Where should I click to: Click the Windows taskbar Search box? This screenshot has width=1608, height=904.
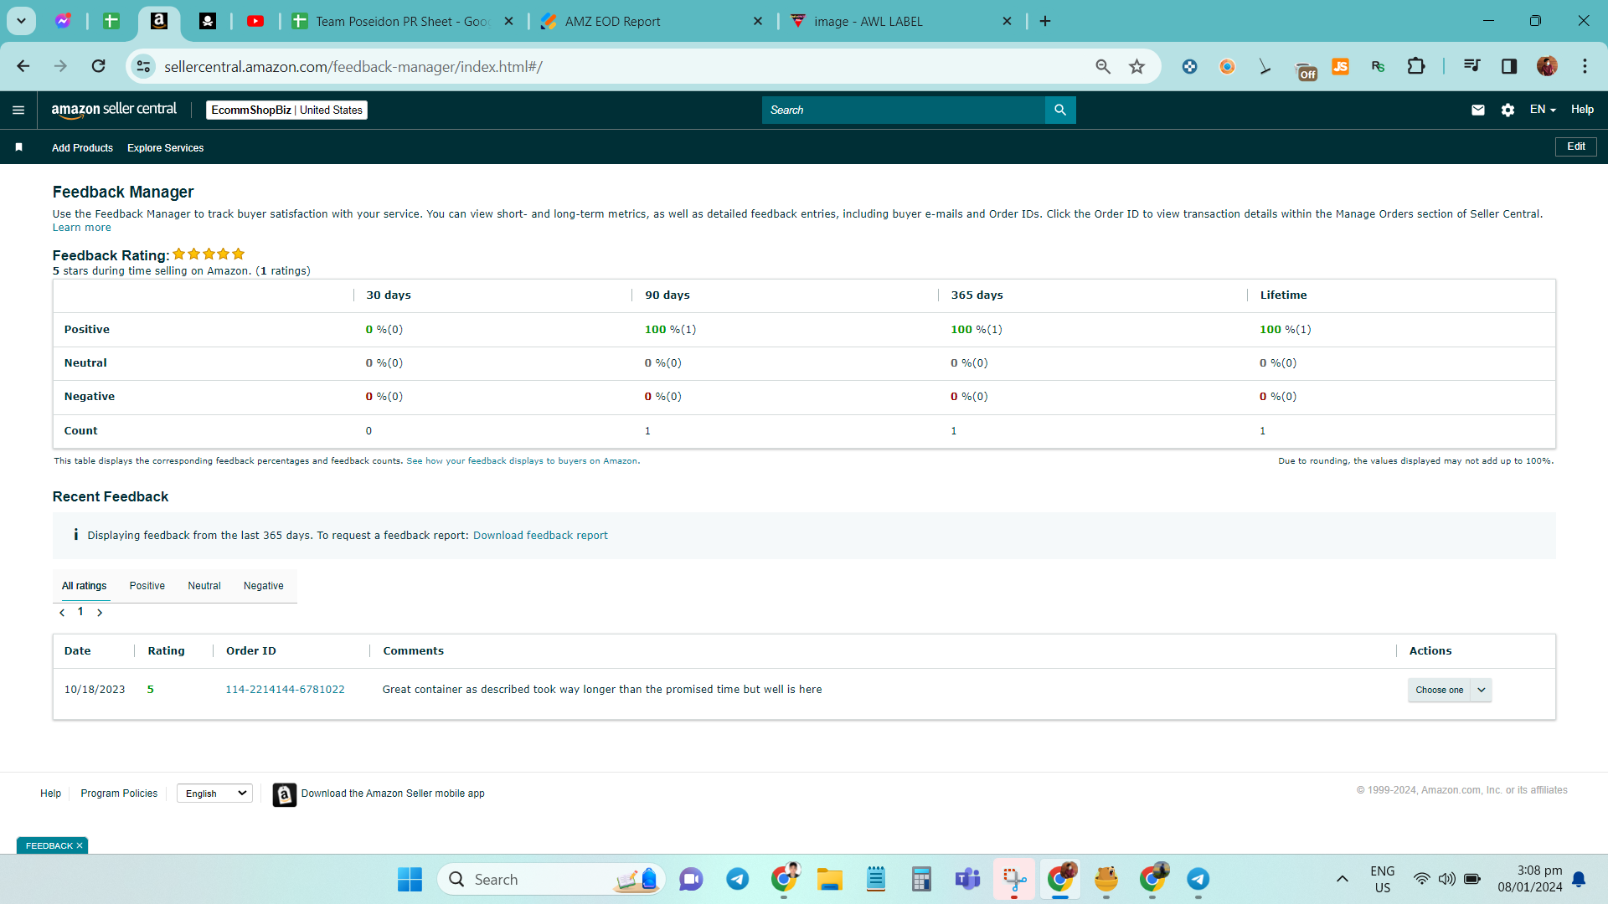coord(551,879)
